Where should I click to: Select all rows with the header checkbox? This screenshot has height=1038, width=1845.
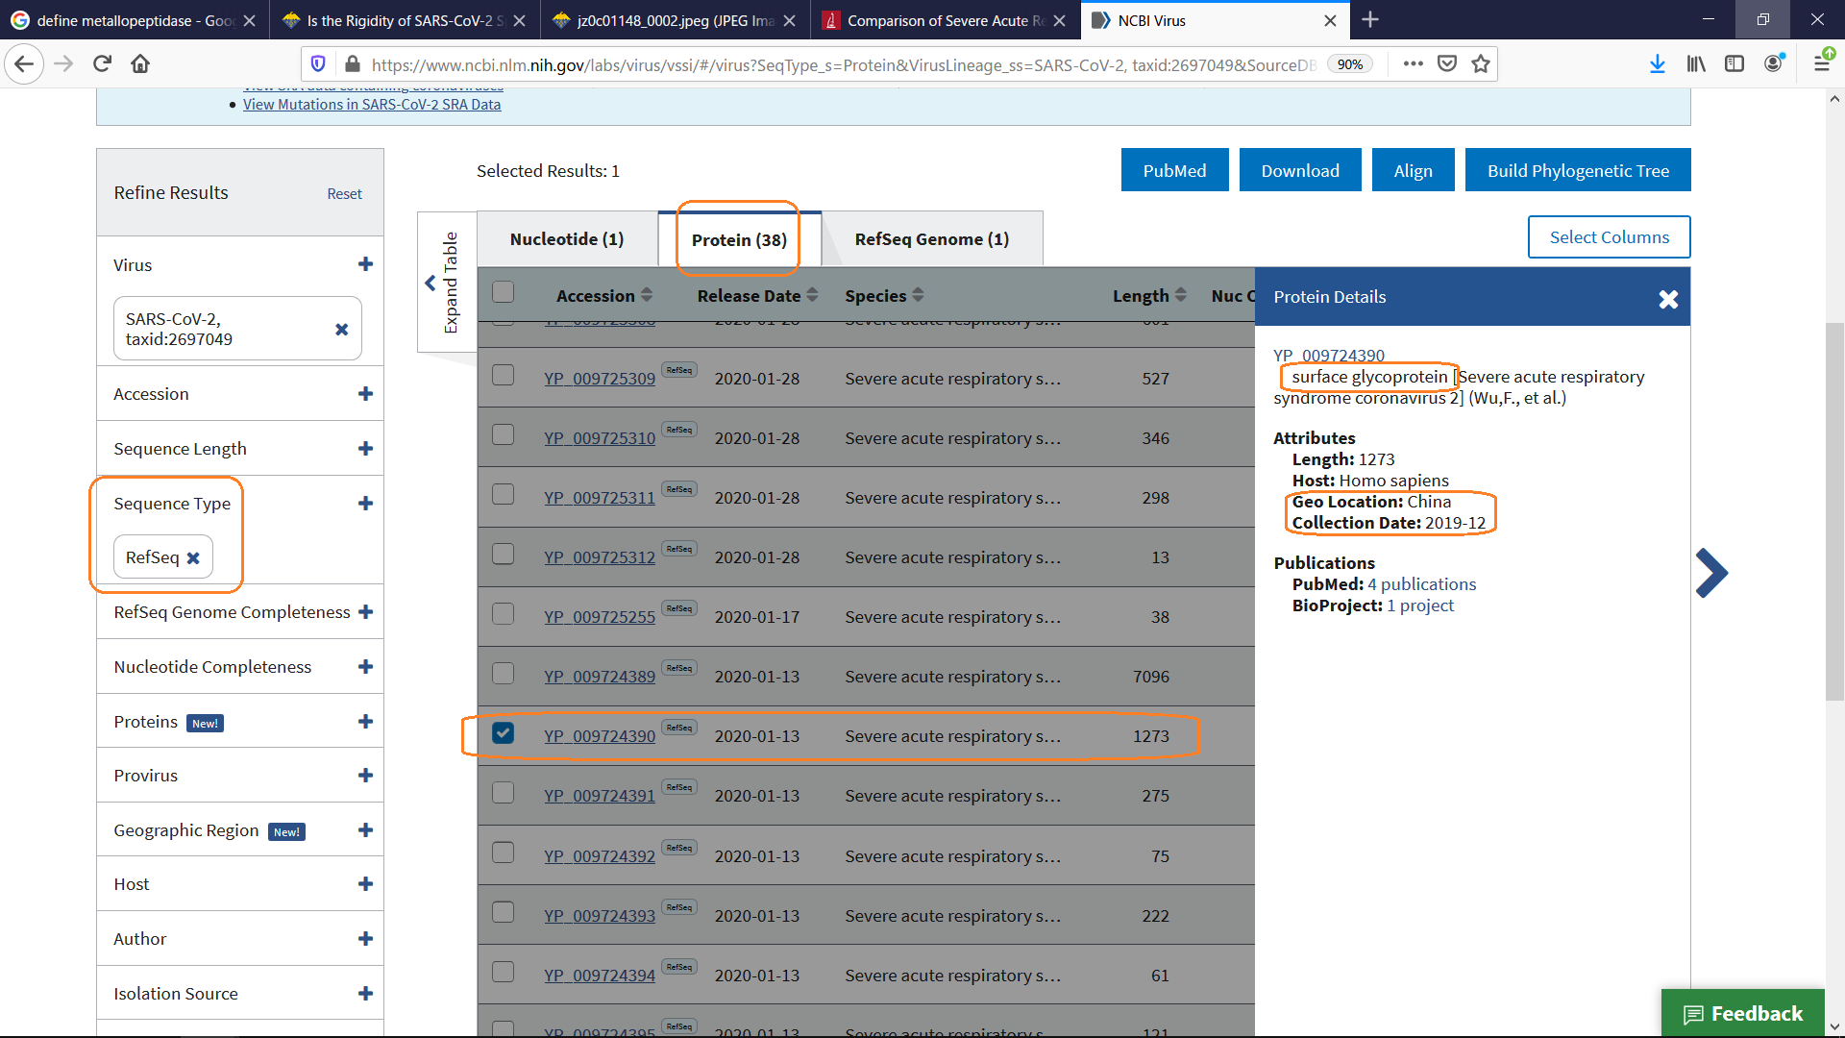point(503,291)
